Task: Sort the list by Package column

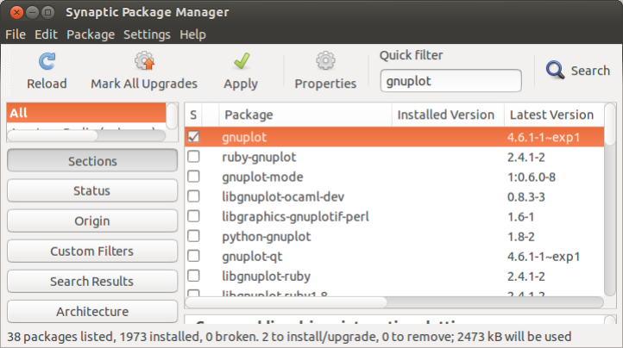Action: (x=305, y=115)
